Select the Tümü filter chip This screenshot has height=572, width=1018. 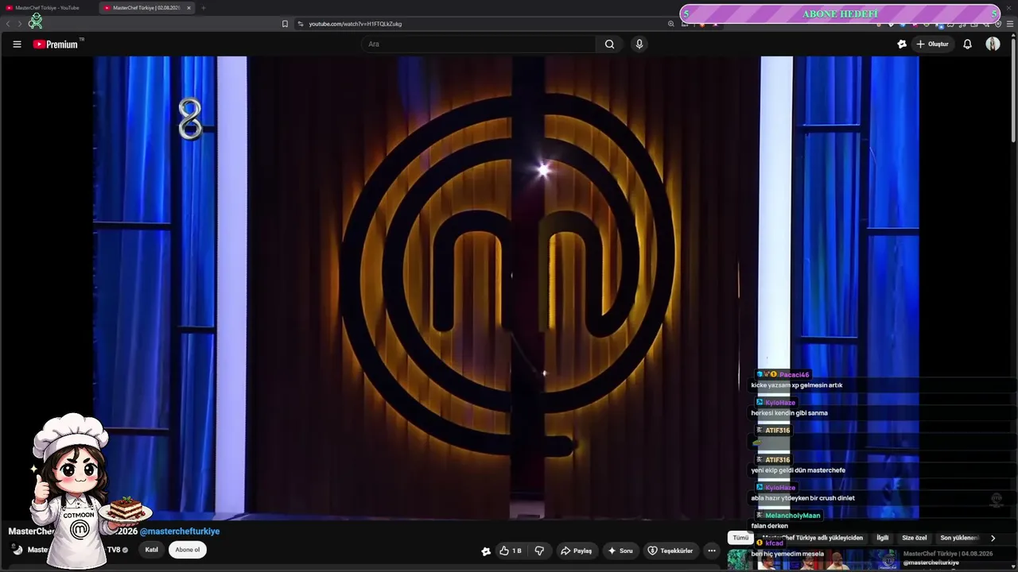point(740,538)
